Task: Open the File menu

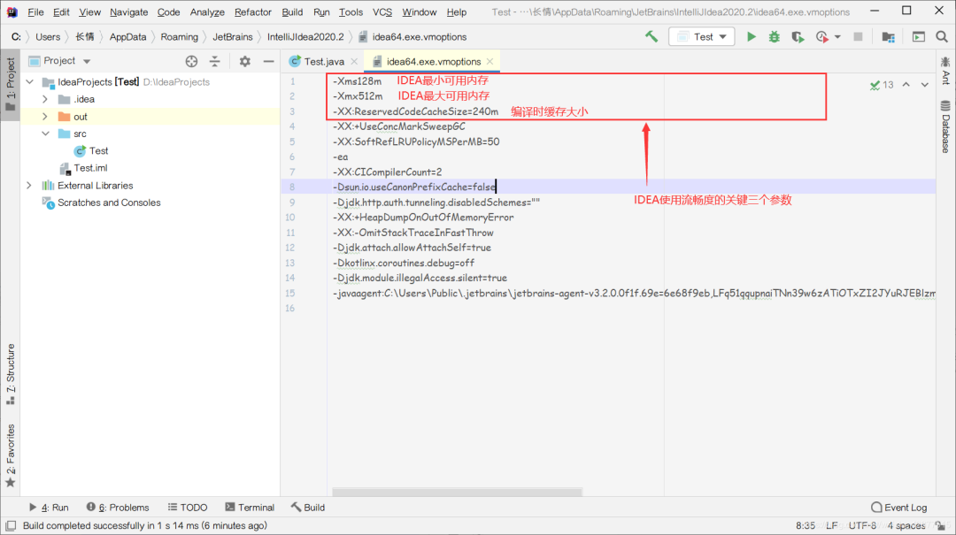Action: [35, 12]
